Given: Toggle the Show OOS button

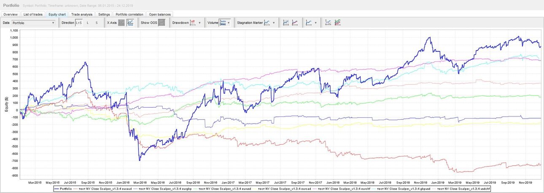Looking at the screenshot, I should (162, 23).
